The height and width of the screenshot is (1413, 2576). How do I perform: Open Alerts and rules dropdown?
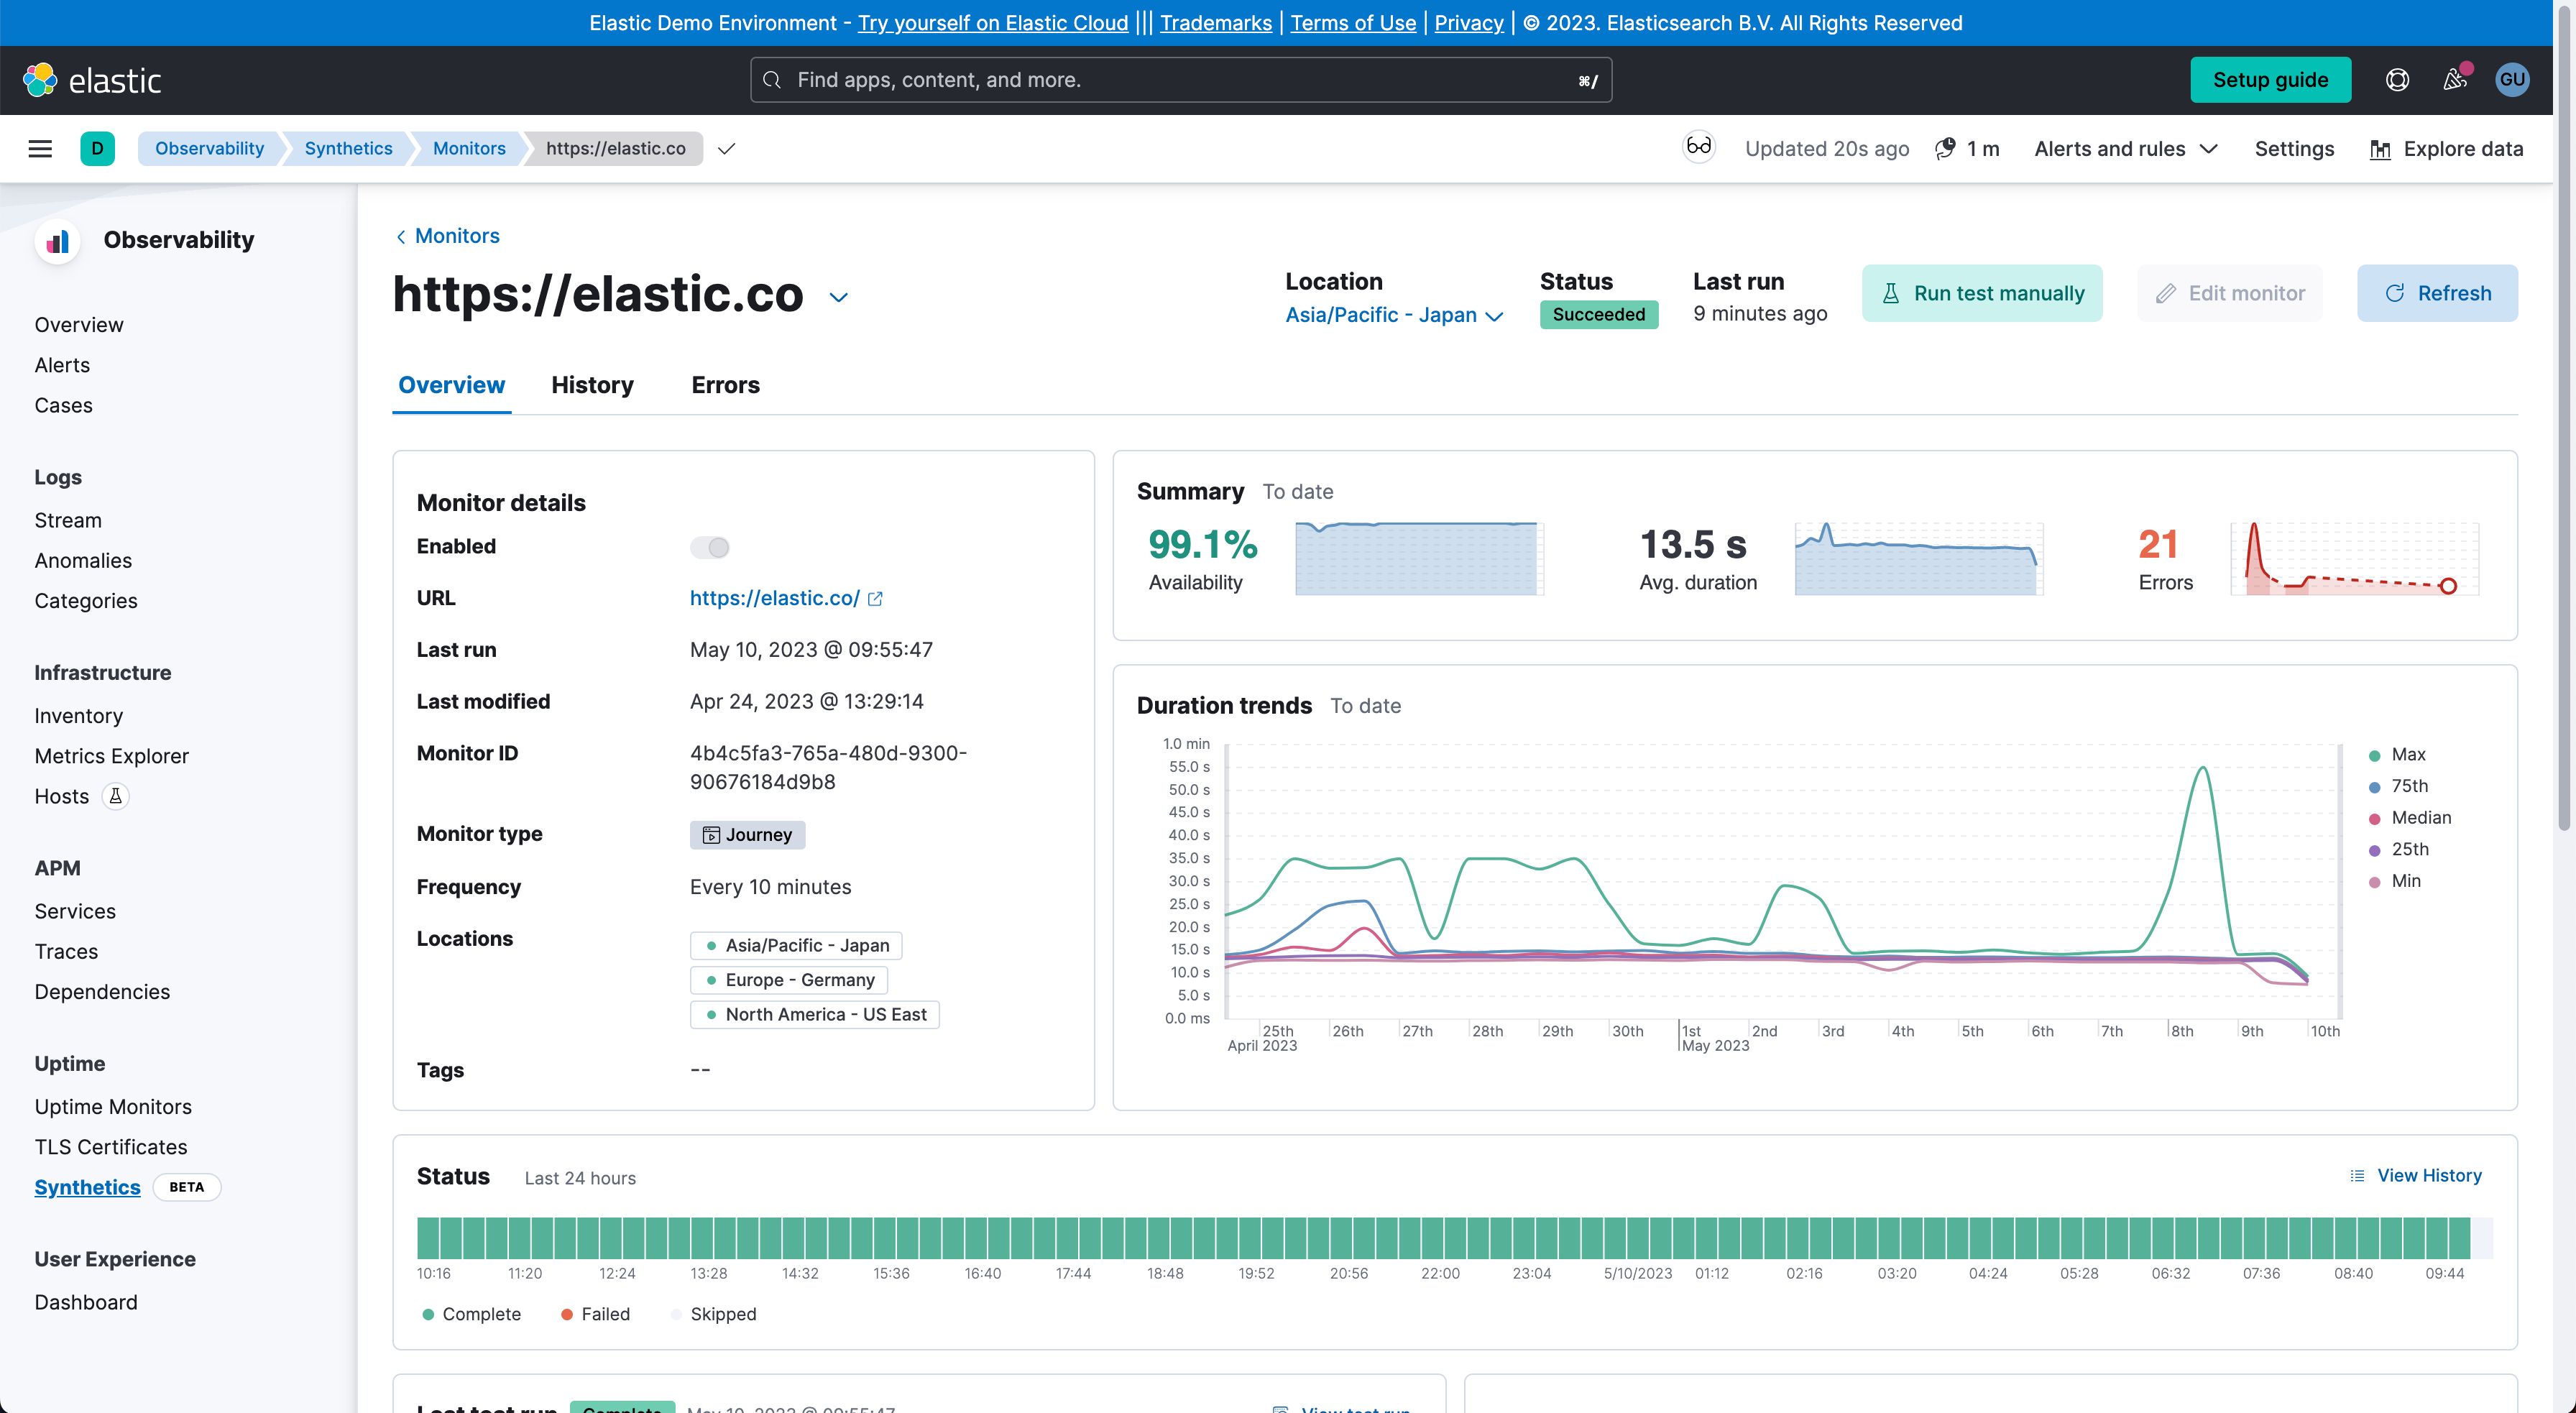(x=2126, y=149)
